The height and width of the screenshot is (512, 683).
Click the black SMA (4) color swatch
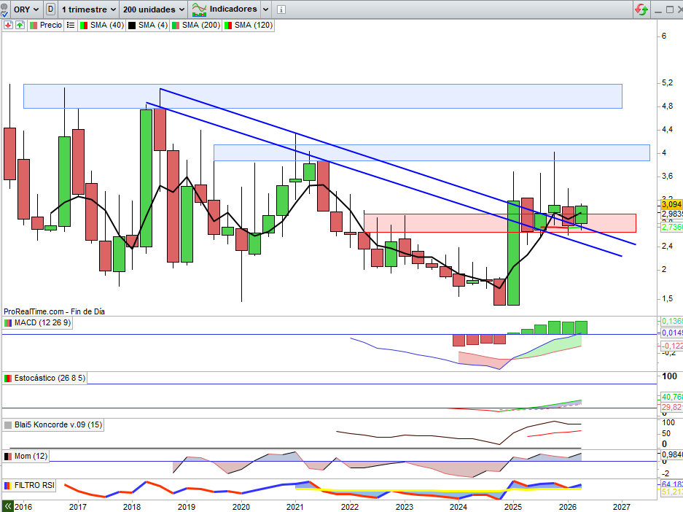click(131, 26)
